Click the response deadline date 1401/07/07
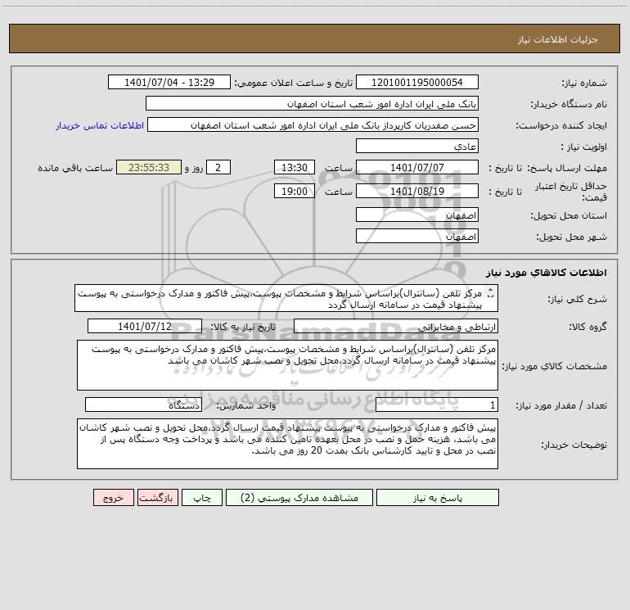 (417, 167)
